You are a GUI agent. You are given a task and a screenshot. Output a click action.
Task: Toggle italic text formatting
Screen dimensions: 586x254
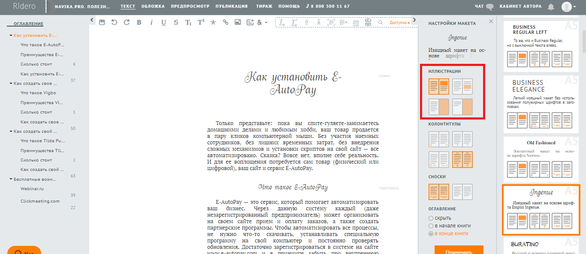151,23
